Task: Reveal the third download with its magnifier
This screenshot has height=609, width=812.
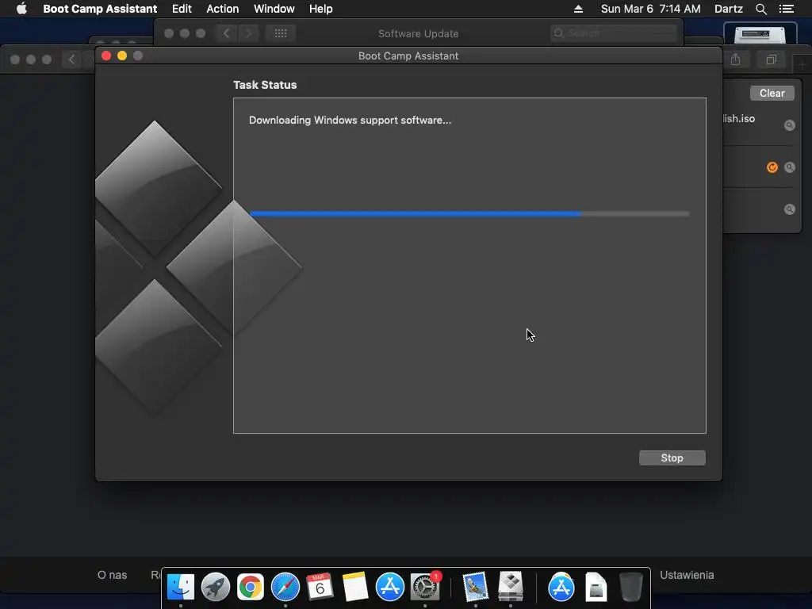Action: 789,209
